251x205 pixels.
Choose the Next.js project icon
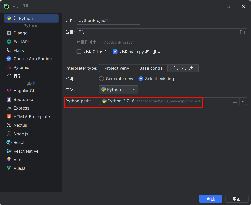pos(9,125)
